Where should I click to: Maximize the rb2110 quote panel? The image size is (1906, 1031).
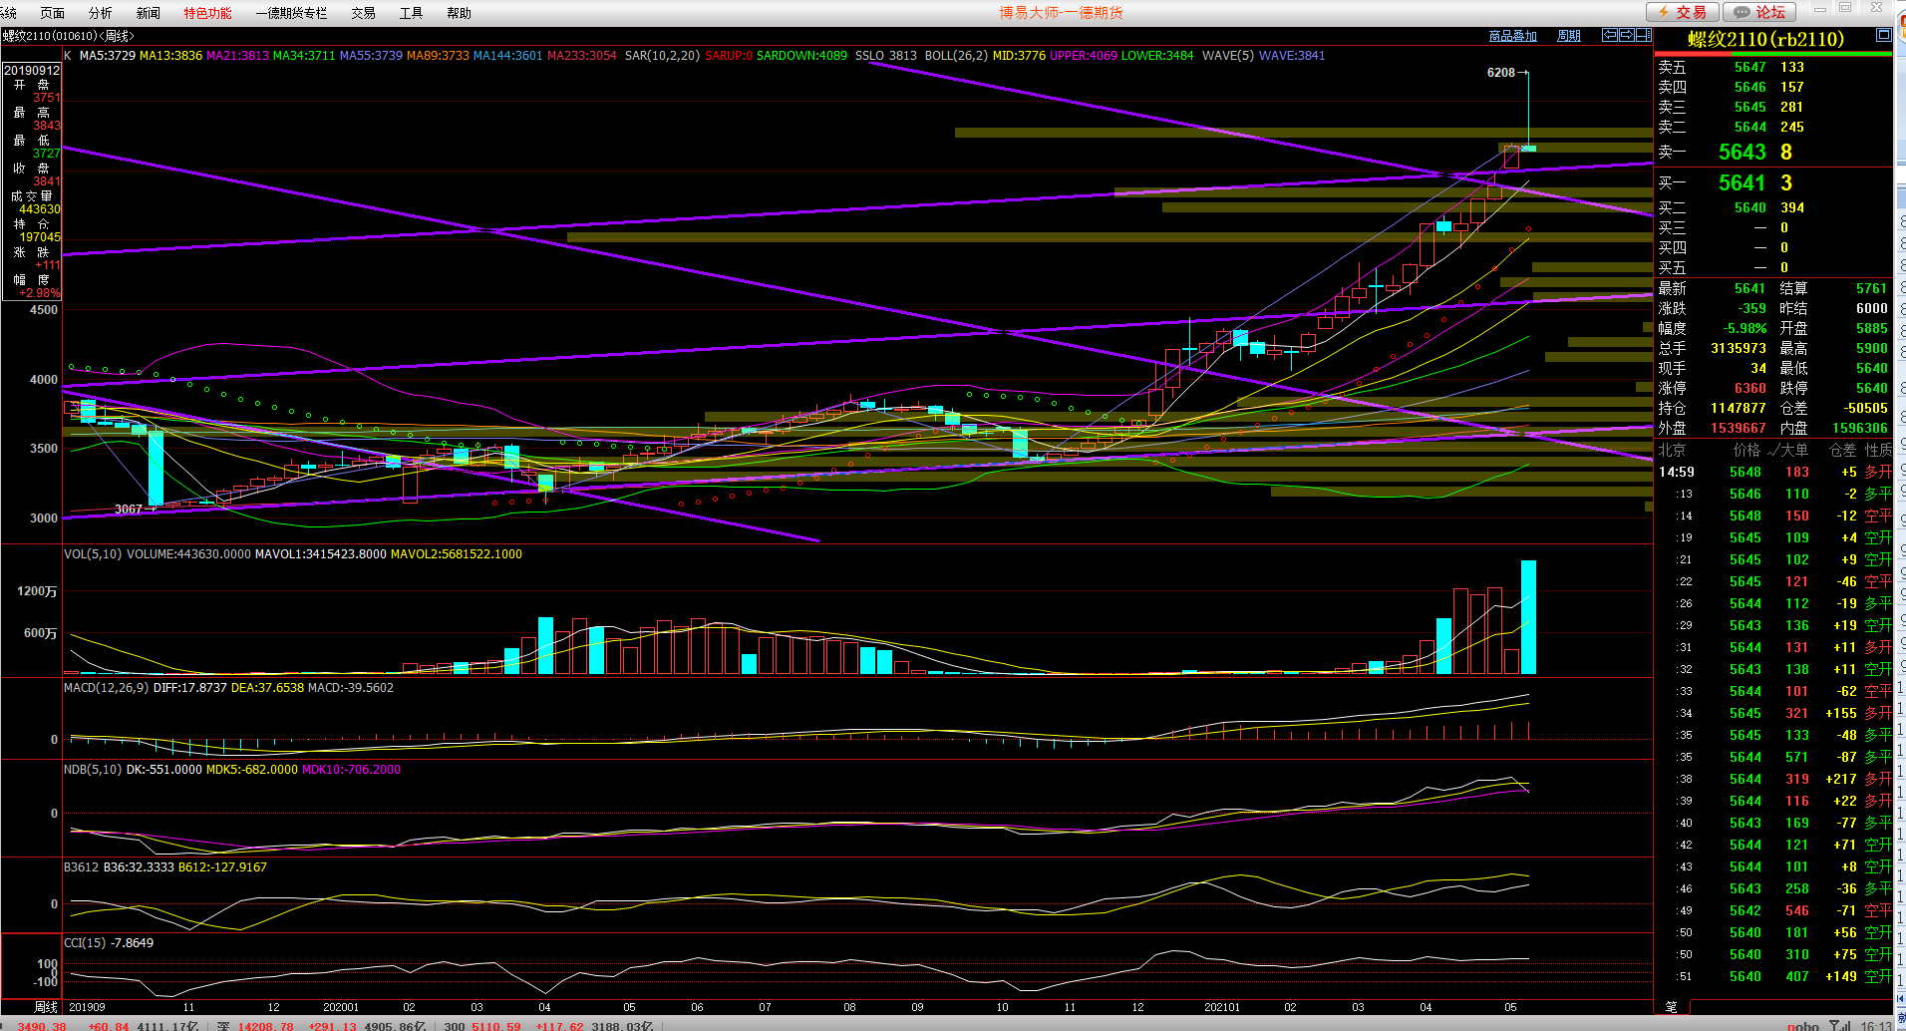pyautogui.click(x=1883, y=35)
